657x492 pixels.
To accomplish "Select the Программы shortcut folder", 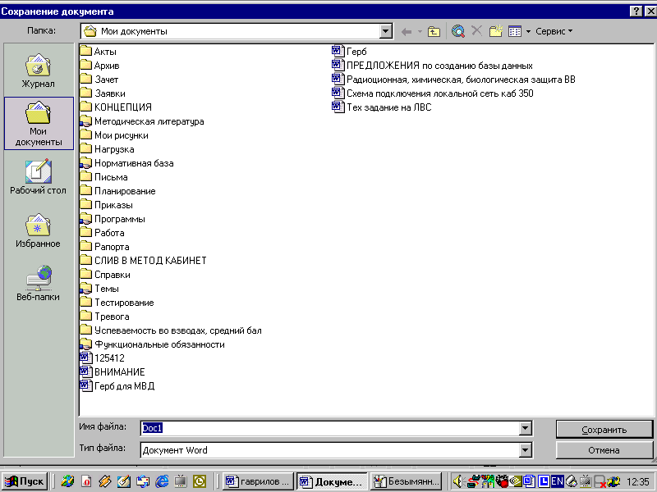I will [x=113, y=219].
